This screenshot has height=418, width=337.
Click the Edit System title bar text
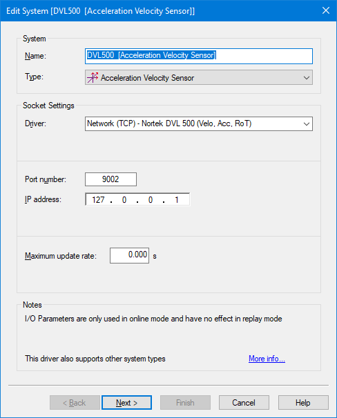(x=100, y=11)
